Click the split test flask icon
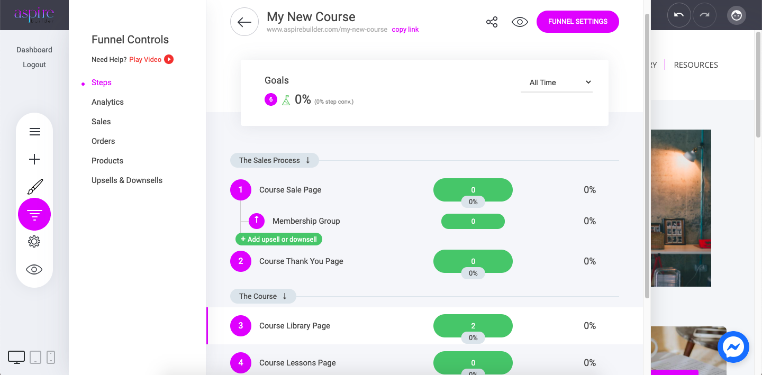Image resolution: width=762 pixels, height=375 pixels. click(286, 99)
